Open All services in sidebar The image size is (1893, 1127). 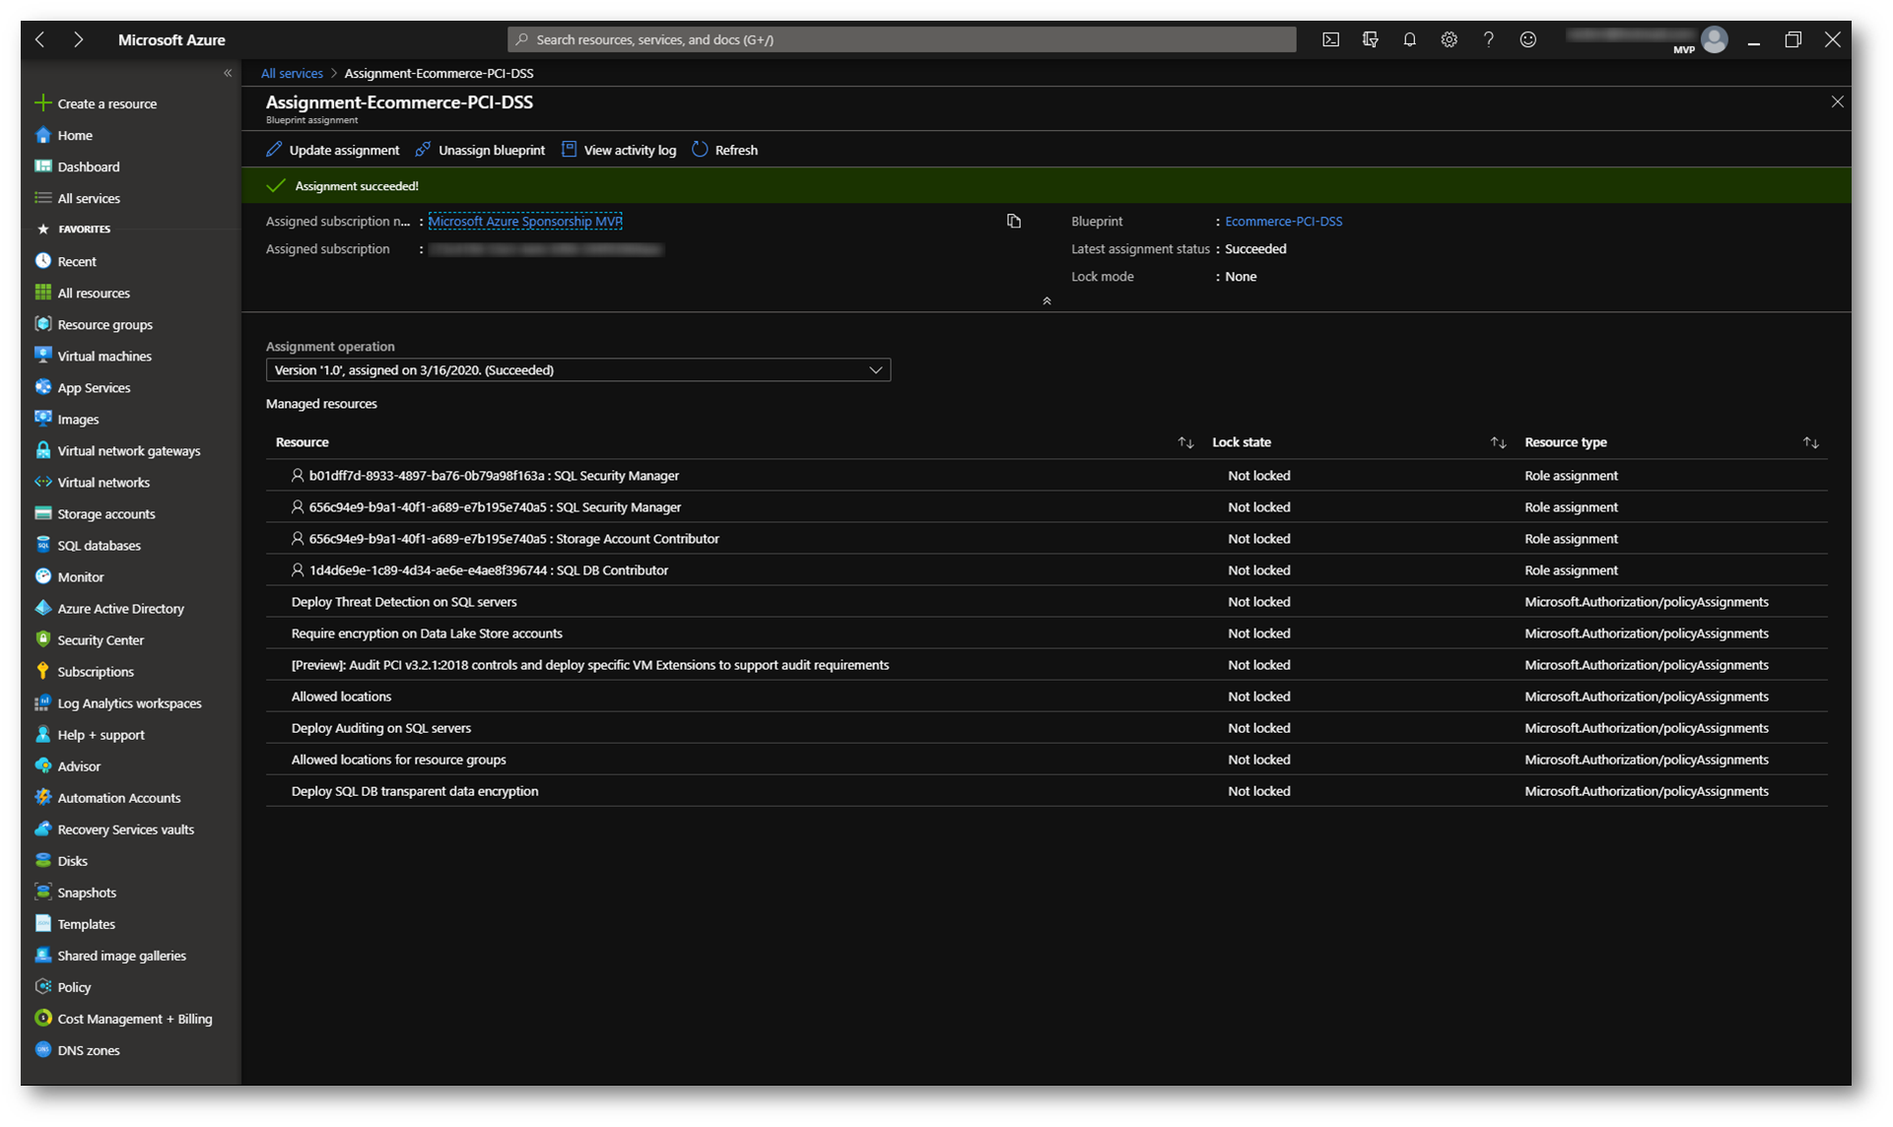78,198
